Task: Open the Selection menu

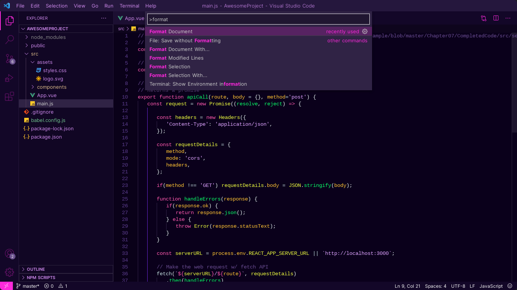Action: [x=57, y=6]
